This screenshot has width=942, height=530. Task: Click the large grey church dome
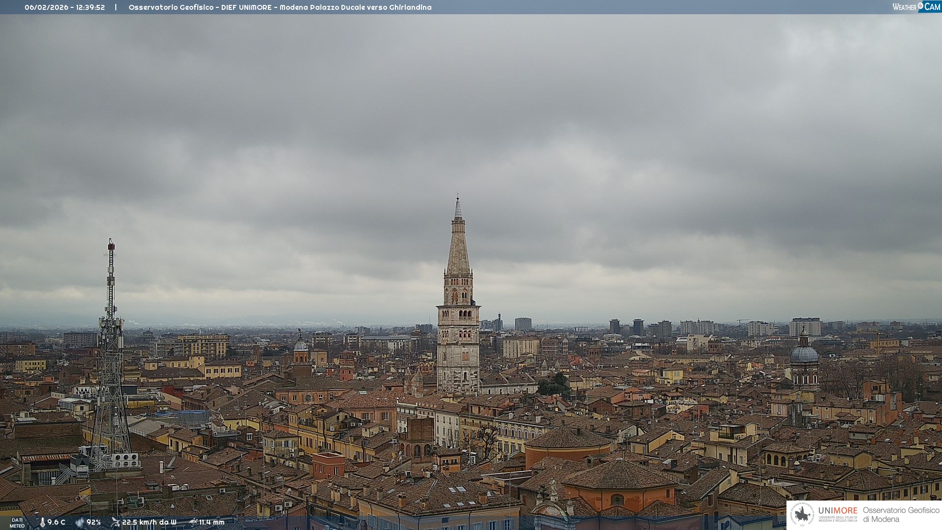click(x=804, y=354)
